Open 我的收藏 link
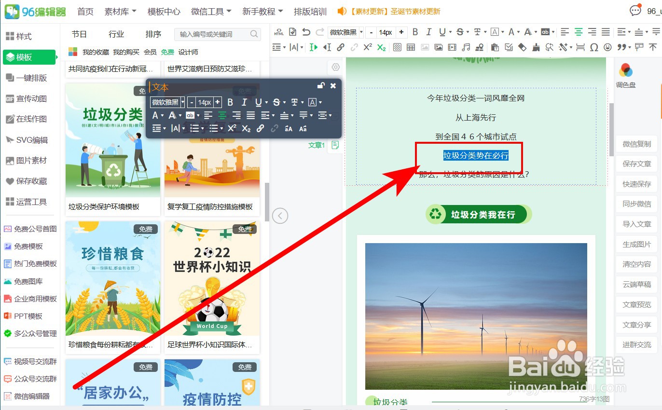Screen dimensions: 662x410 tap(96, 52)
